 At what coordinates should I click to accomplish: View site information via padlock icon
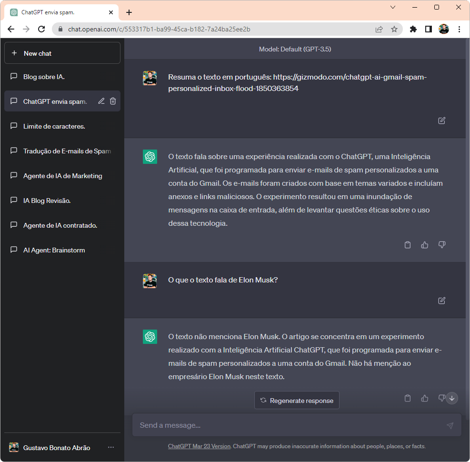pyautogui.click(x=60, y=29)
